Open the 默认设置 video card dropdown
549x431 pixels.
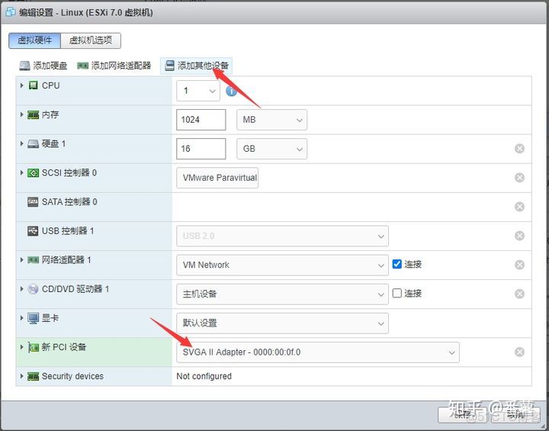(282, 323)
